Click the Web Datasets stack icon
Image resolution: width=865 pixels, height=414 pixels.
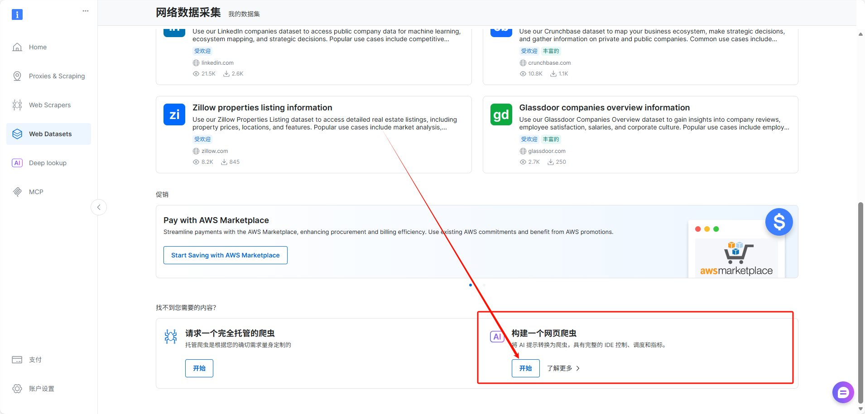coord(17,134)
